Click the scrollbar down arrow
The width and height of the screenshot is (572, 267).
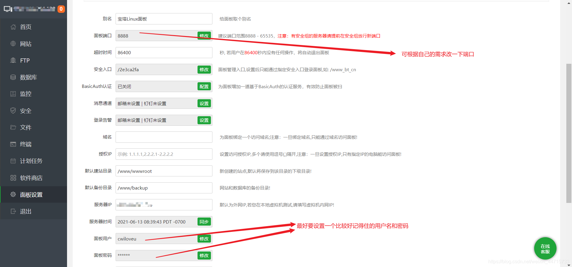(x=569, y=265)
